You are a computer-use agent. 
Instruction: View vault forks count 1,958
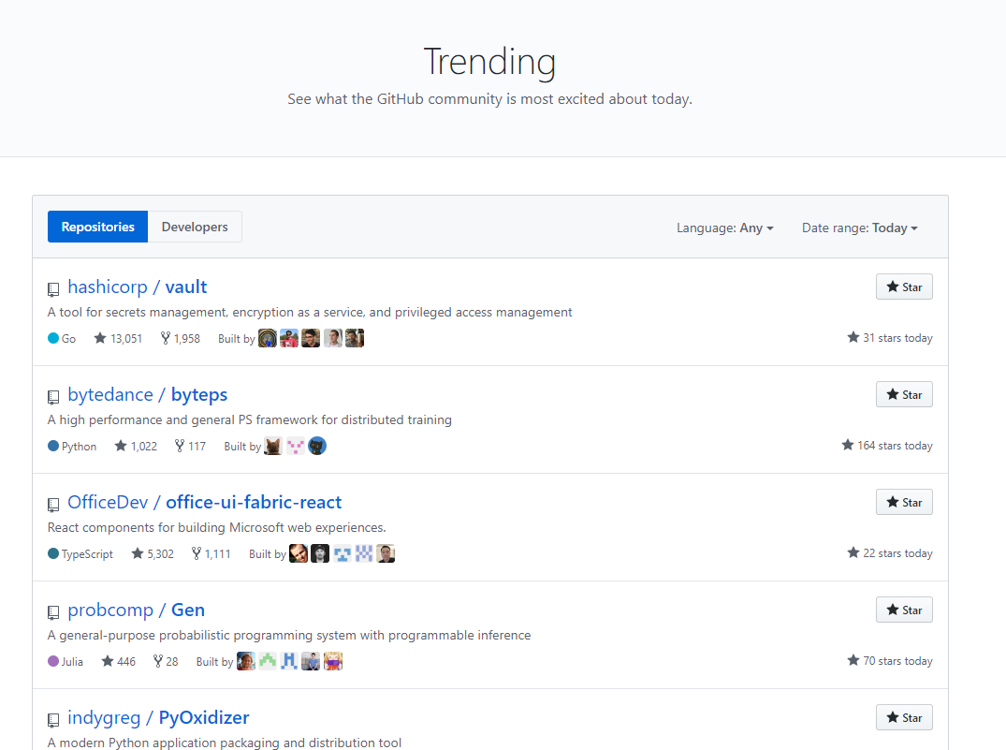pyautogui.click(x=181, y=338)
